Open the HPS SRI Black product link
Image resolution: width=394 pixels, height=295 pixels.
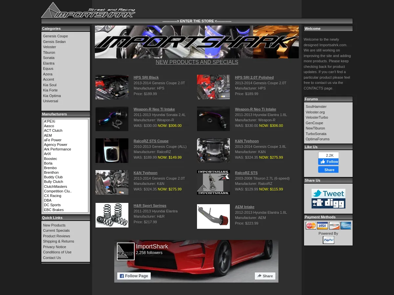pos(146,77)
